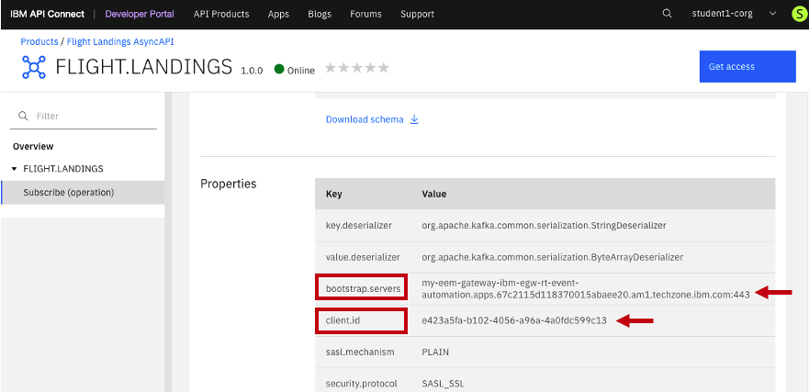Open API Products menu item
The width and height of the screenshot is (809, 392).
point(221,14)
